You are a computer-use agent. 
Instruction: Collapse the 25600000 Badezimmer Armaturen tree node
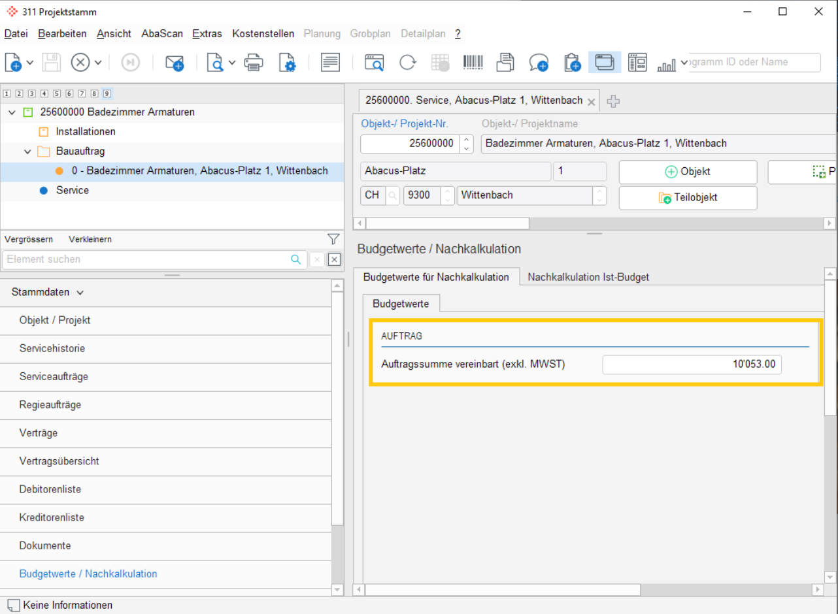[x=12, y=112]
